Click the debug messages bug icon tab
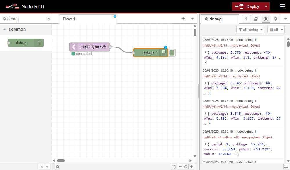The width and height of the screenshot is (290, 170). tap(266, 19)
